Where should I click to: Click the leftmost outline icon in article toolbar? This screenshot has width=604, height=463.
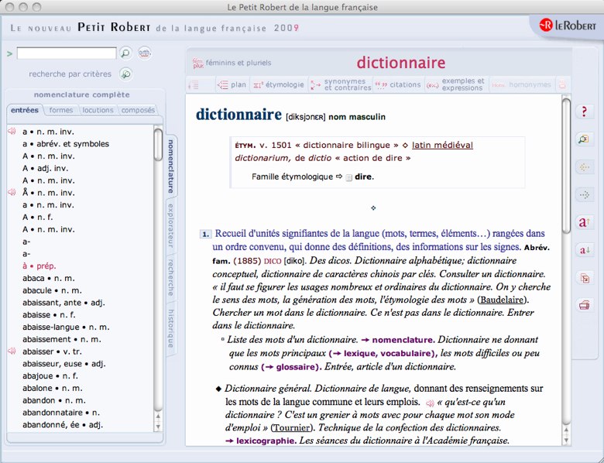tap(194, 85)
